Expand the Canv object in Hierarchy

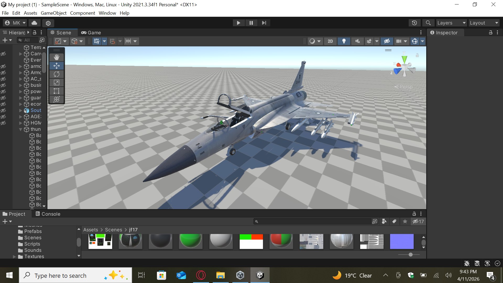tap(20, 54)
